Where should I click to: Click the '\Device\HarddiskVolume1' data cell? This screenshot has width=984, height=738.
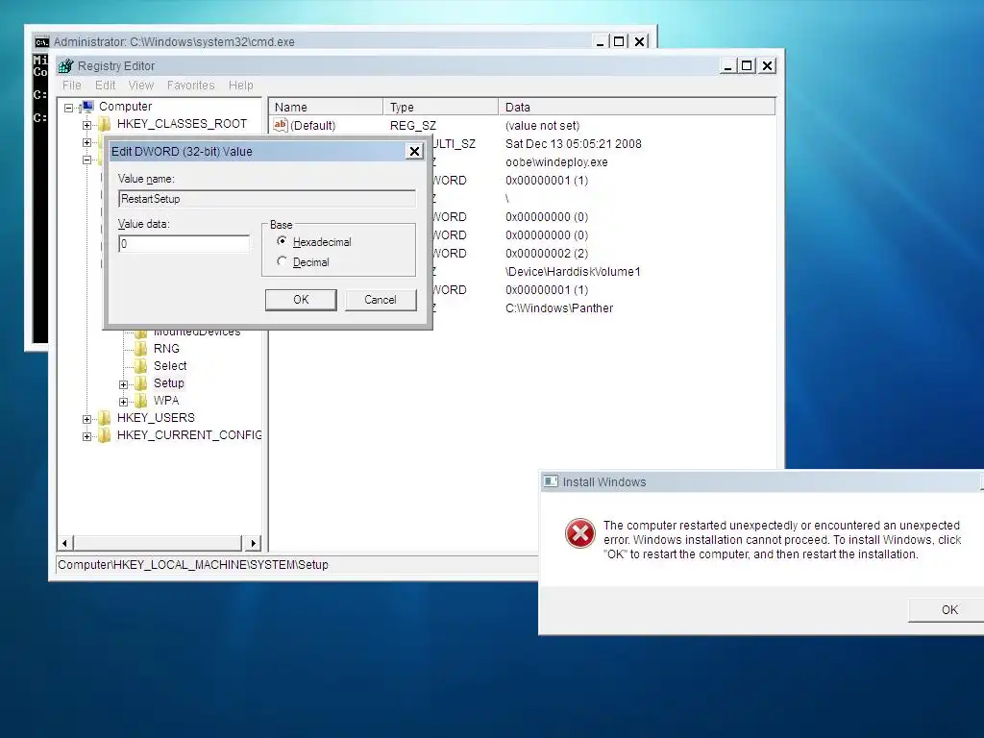(x=573, y=272)
